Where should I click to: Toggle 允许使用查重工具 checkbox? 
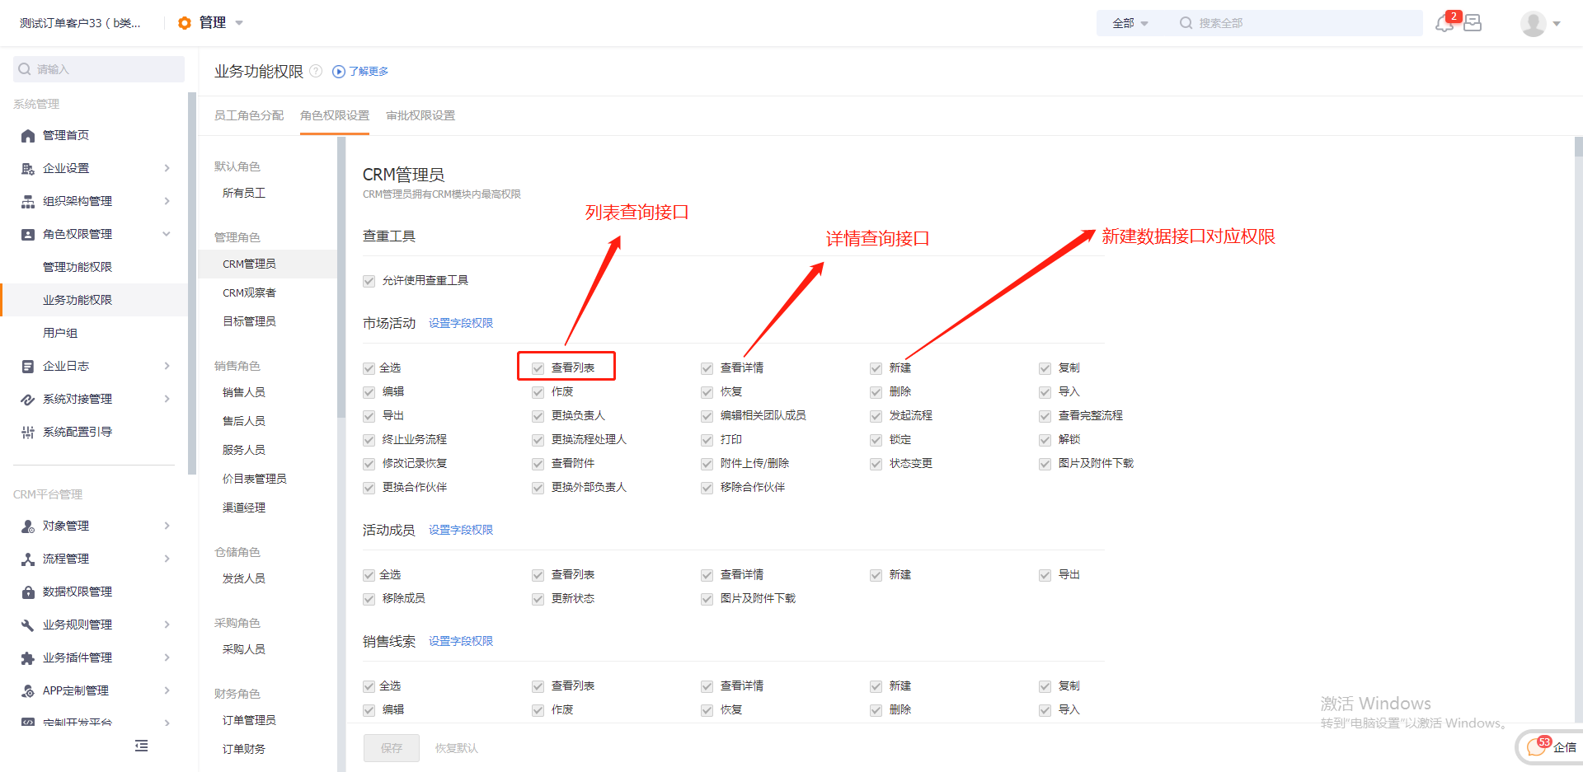pos(369,281)
